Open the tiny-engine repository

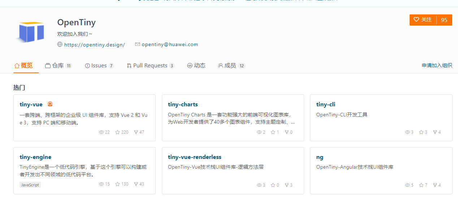pos(35,157)
